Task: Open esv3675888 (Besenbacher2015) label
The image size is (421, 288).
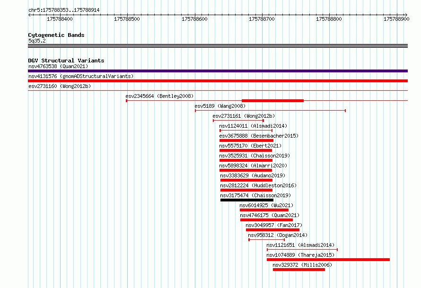Action: [259, 136]
